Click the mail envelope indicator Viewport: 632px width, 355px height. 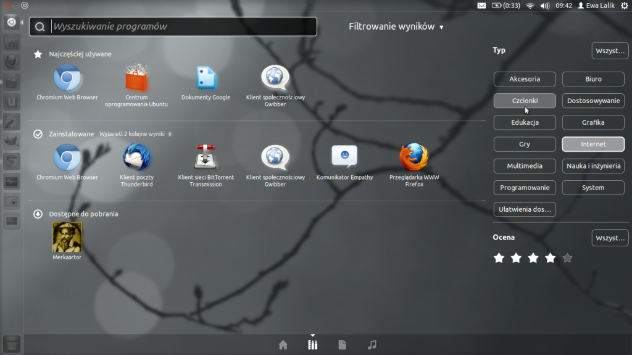point(481,6)
